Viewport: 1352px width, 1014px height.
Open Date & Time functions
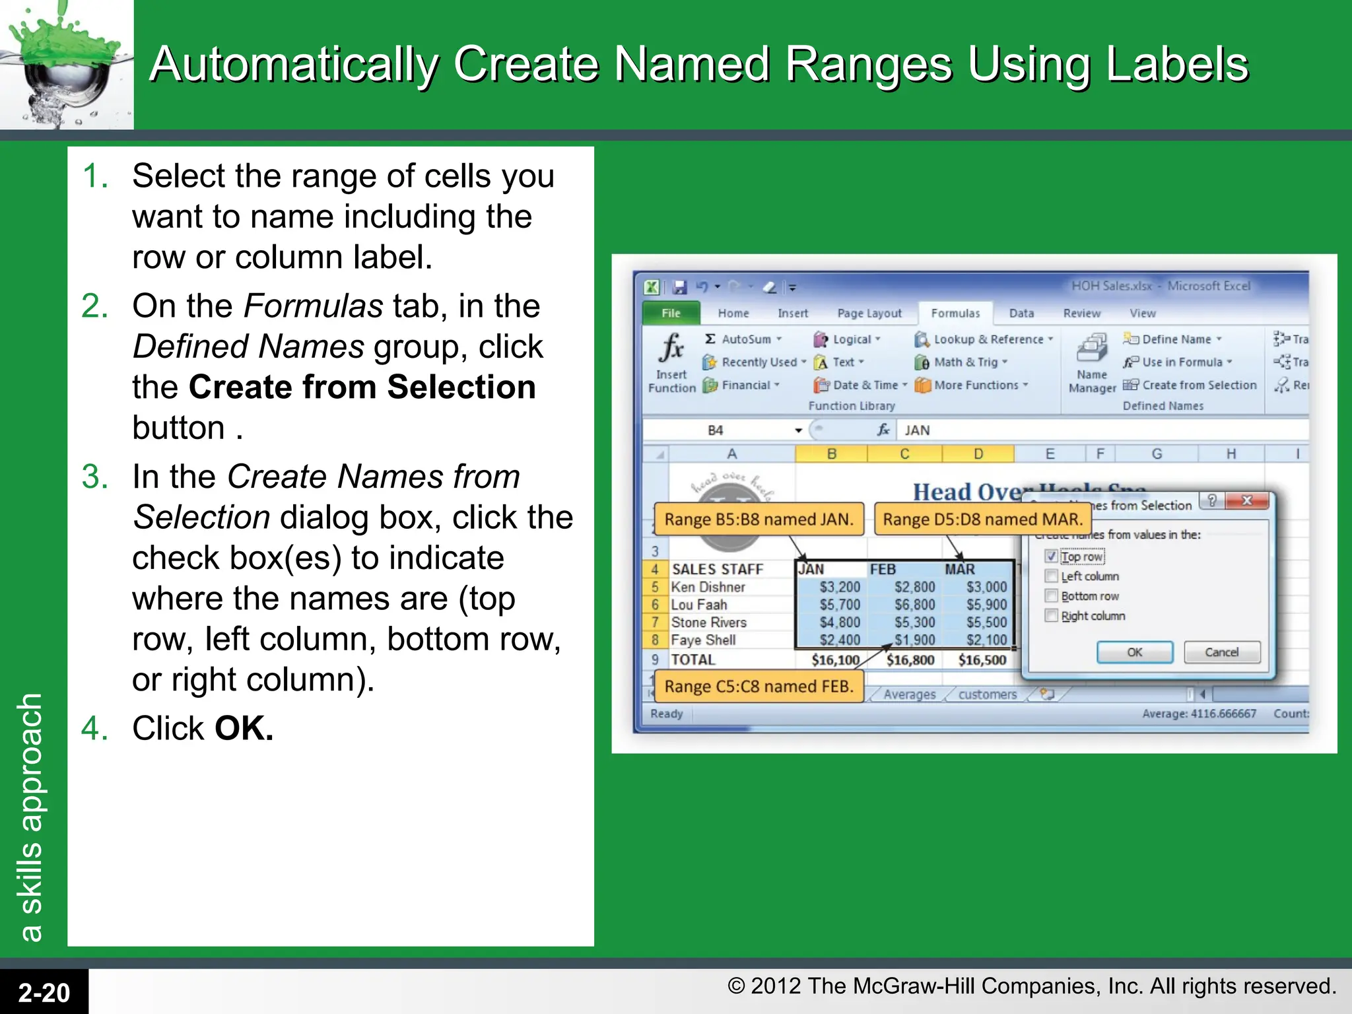(x=861, y=386)
